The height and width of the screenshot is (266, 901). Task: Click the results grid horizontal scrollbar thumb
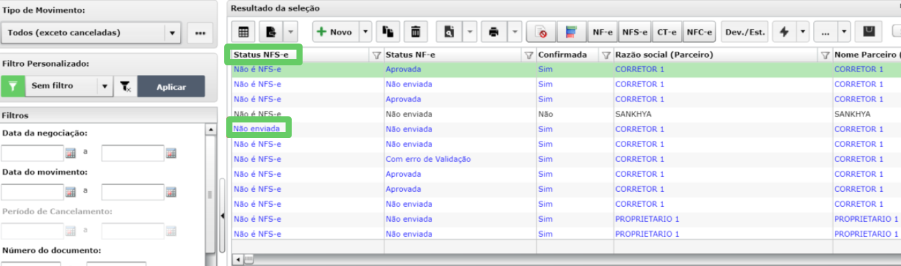tap(249, 259)
